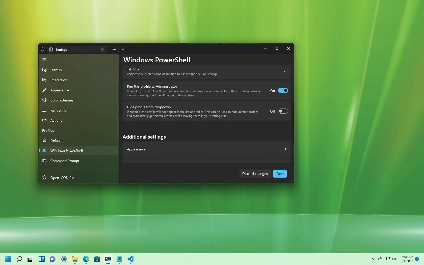Open the Defaults profile settings

tap(57, 141)
